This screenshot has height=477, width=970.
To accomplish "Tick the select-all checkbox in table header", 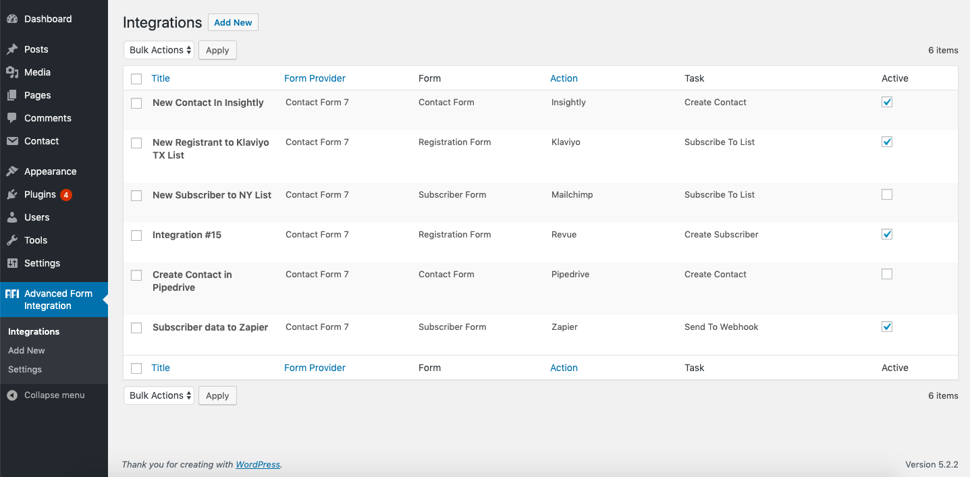I will pos(136,79).
